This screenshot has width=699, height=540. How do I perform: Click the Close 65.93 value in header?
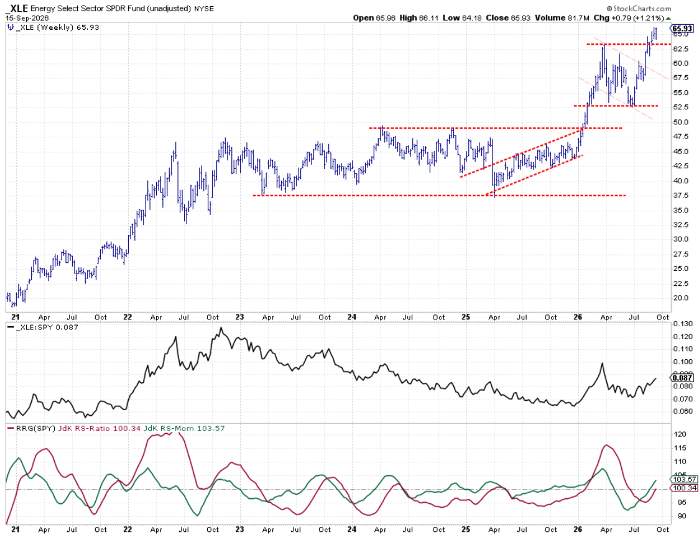coord(507,18)
